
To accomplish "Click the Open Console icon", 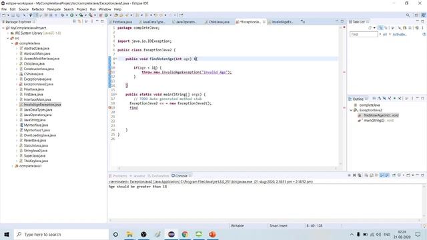I will tap(408, 175).
